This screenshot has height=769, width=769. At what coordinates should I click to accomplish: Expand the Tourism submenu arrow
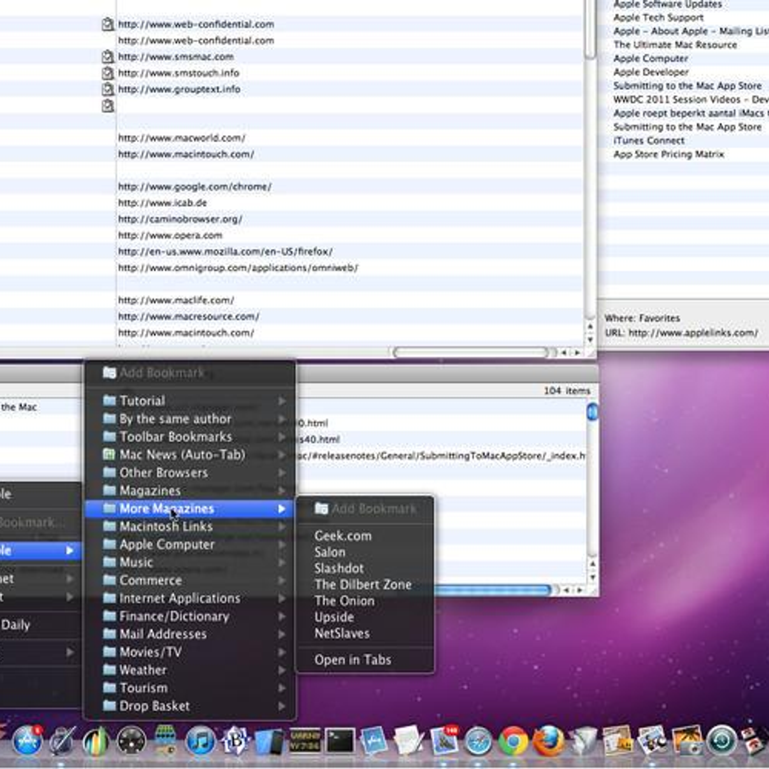[x=282, y=688]
